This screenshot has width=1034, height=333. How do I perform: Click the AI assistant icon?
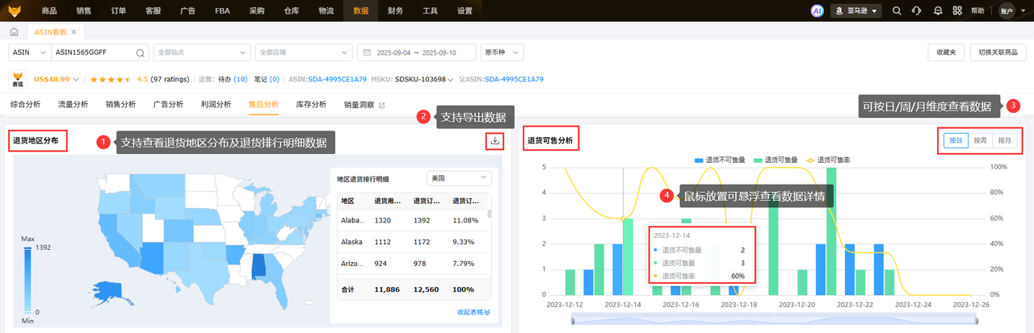[817, 10]
